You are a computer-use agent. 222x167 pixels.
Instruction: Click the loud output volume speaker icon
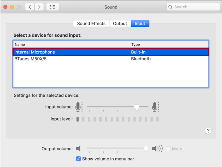pos(157,149)
